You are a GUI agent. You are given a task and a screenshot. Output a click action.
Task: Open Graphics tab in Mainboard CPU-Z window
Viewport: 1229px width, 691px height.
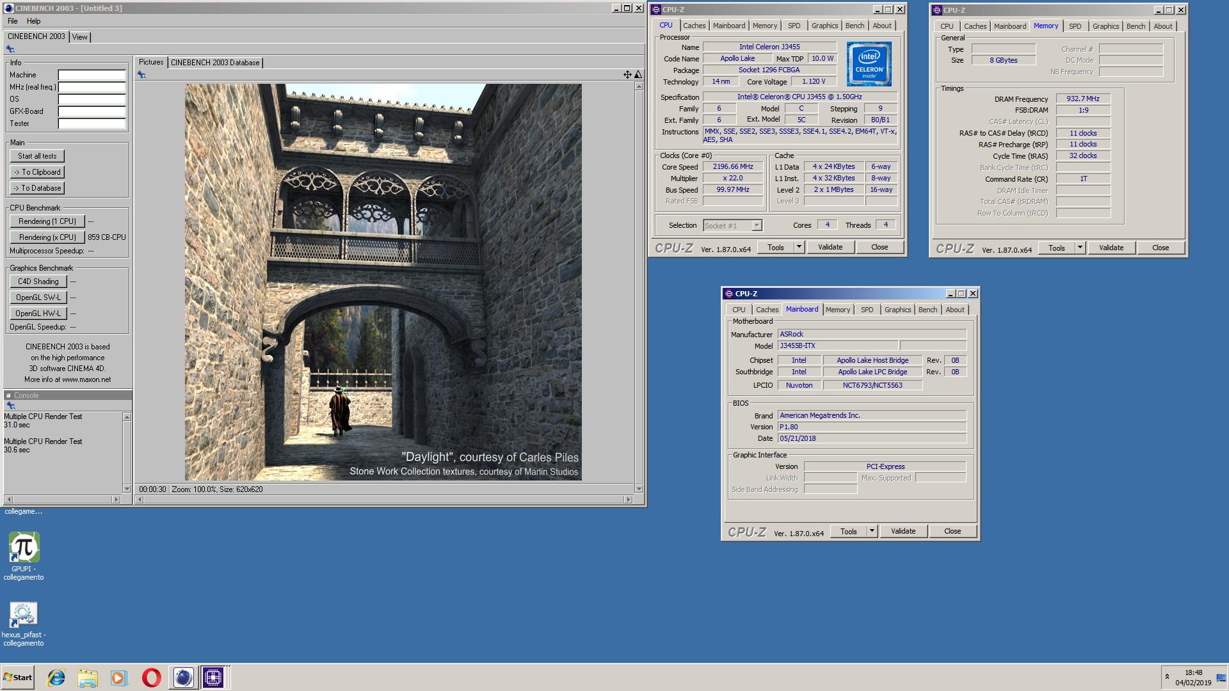click(x=897, y=310)
